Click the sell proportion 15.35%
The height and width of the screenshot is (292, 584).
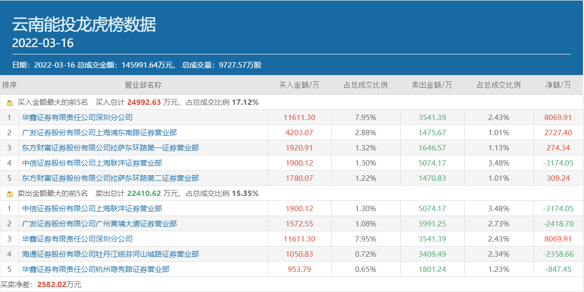(245, 194)
